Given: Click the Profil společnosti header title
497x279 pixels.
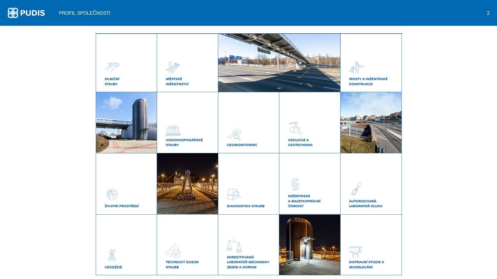Looking at the screenshot, I should coord(85,13).
